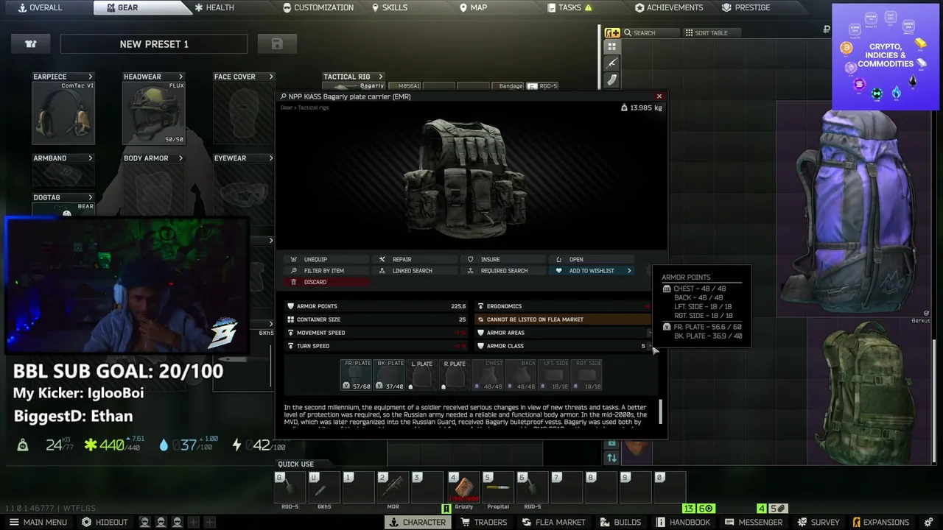Image resolution: width=943 pixels, height=530 pixels.
Task: Select the RGD-5 grenade in quick slot 6
Action: [x=533, y=489]
